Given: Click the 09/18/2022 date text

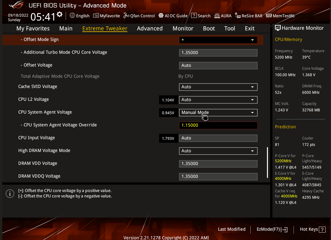Looking at the screenshot, I should 18,15.
